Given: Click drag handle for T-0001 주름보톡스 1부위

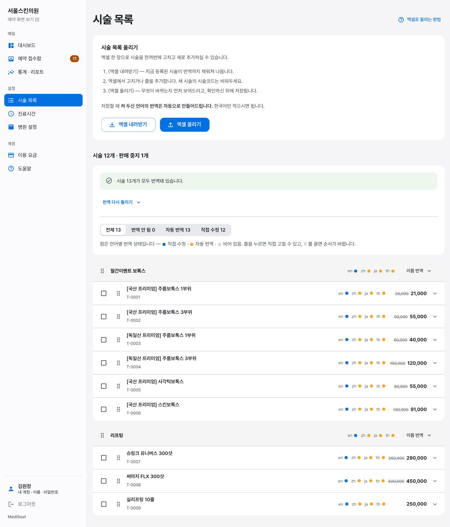Looking at the screenshot, I should pyautogui.click(x=118, y=293).
